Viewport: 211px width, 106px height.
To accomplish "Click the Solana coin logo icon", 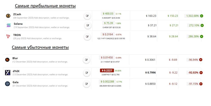I will tap(9, 25).
